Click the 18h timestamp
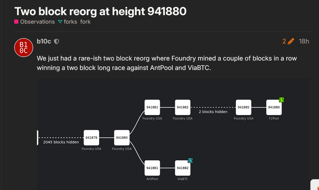This screenshot has width=319, height=190. [304, 41]
